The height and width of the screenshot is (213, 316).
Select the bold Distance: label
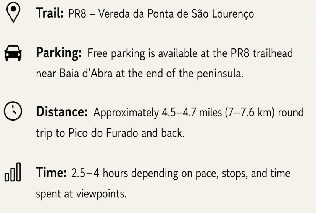pyautogui.click(x=62, y=111)
